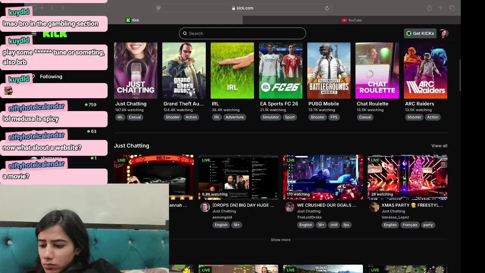Select the IRL tag under Just Chatting
This screenshot has height=273, width=485.
(120, 117)
